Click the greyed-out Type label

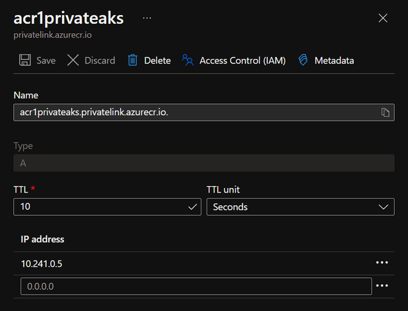(23, 146)
